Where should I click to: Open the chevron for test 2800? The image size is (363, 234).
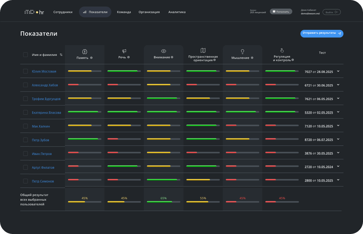point(338,180)
